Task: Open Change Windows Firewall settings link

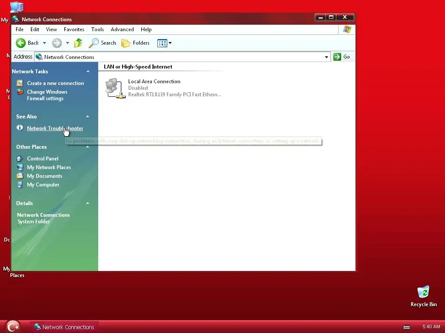Action: click(x=47, y=95)
